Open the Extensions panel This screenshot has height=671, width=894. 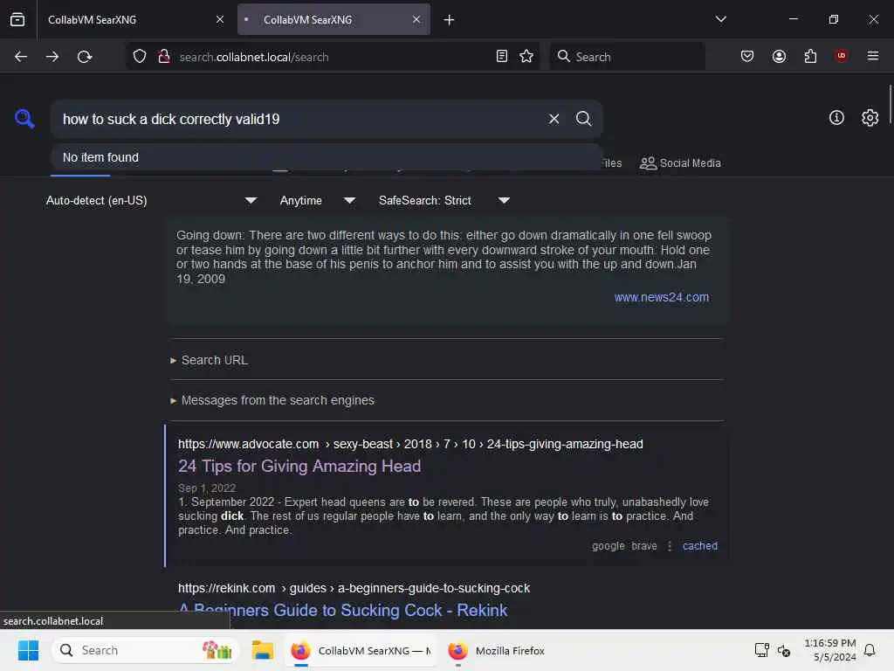[810, 56]
